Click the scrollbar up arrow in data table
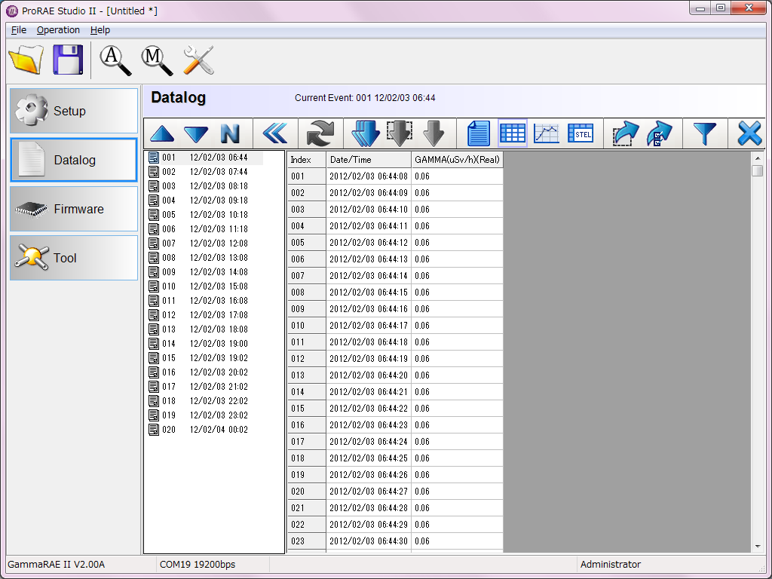 pyautogui.click(x=757, y=158)
